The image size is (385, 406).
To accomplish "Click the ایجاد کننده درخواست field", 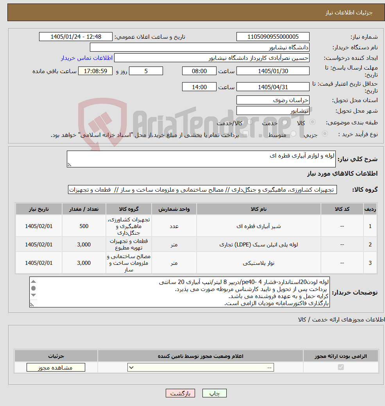I will pos(211,58).
